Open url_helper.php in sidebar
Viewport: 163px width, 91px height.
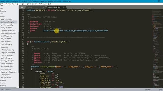(x=6, y=75)
